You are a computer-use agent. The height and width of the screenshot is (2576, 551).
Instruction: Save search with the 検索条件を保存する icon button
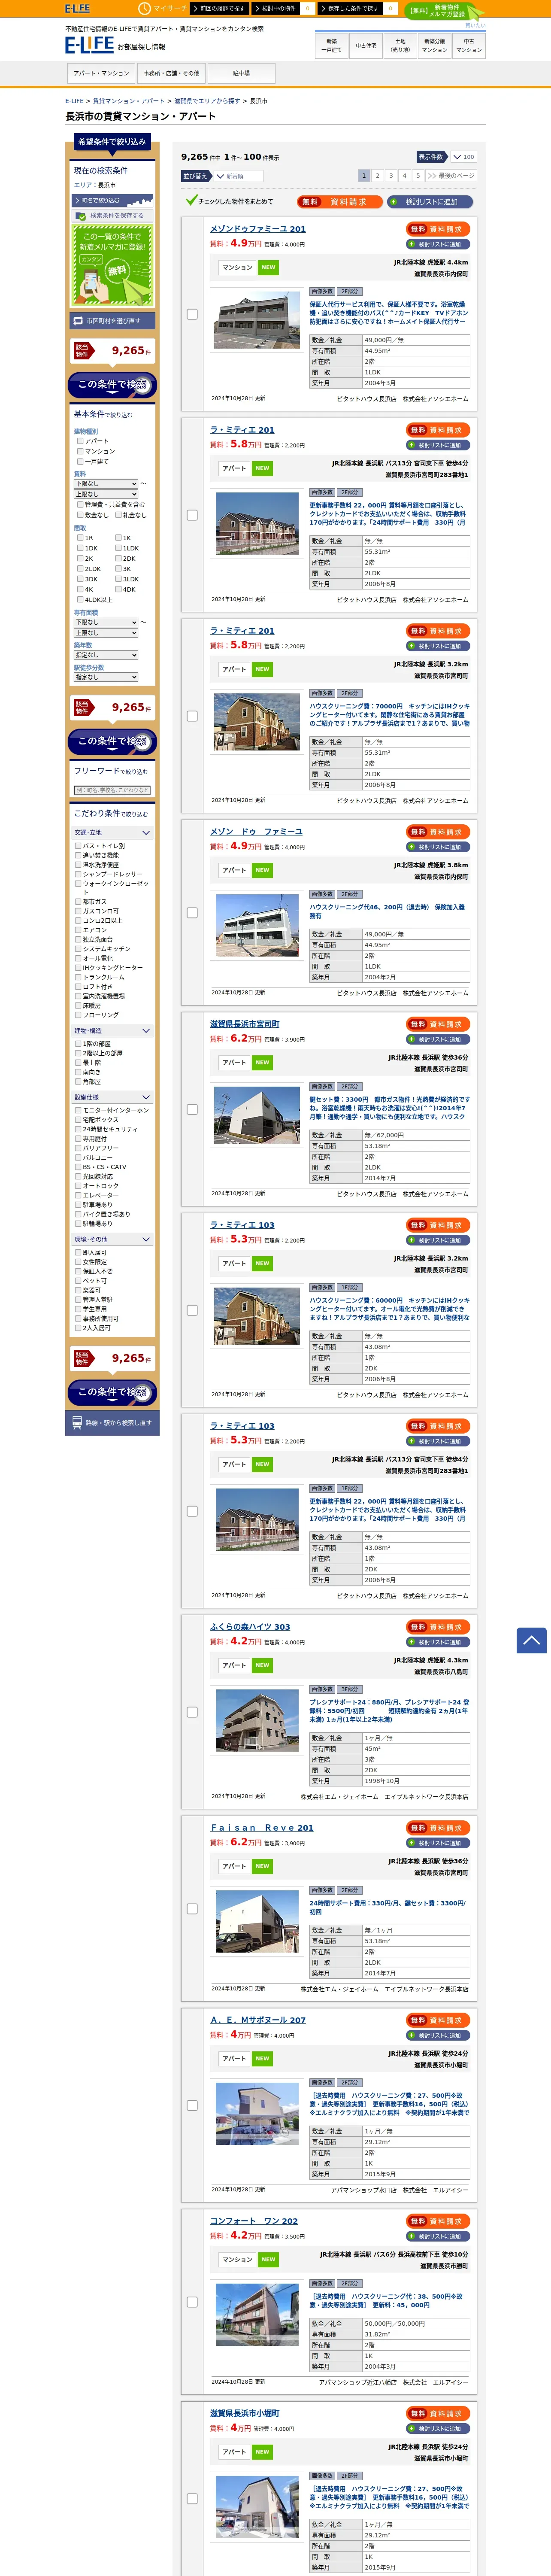pos(111,215)
